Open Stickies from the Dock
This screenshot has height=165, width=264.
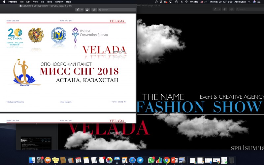[55, 160]
